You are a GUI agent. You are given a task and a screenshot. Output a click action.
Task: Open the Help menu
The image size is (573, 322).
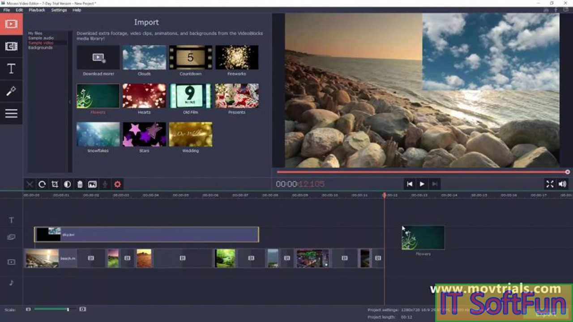(x=77, y=10)
